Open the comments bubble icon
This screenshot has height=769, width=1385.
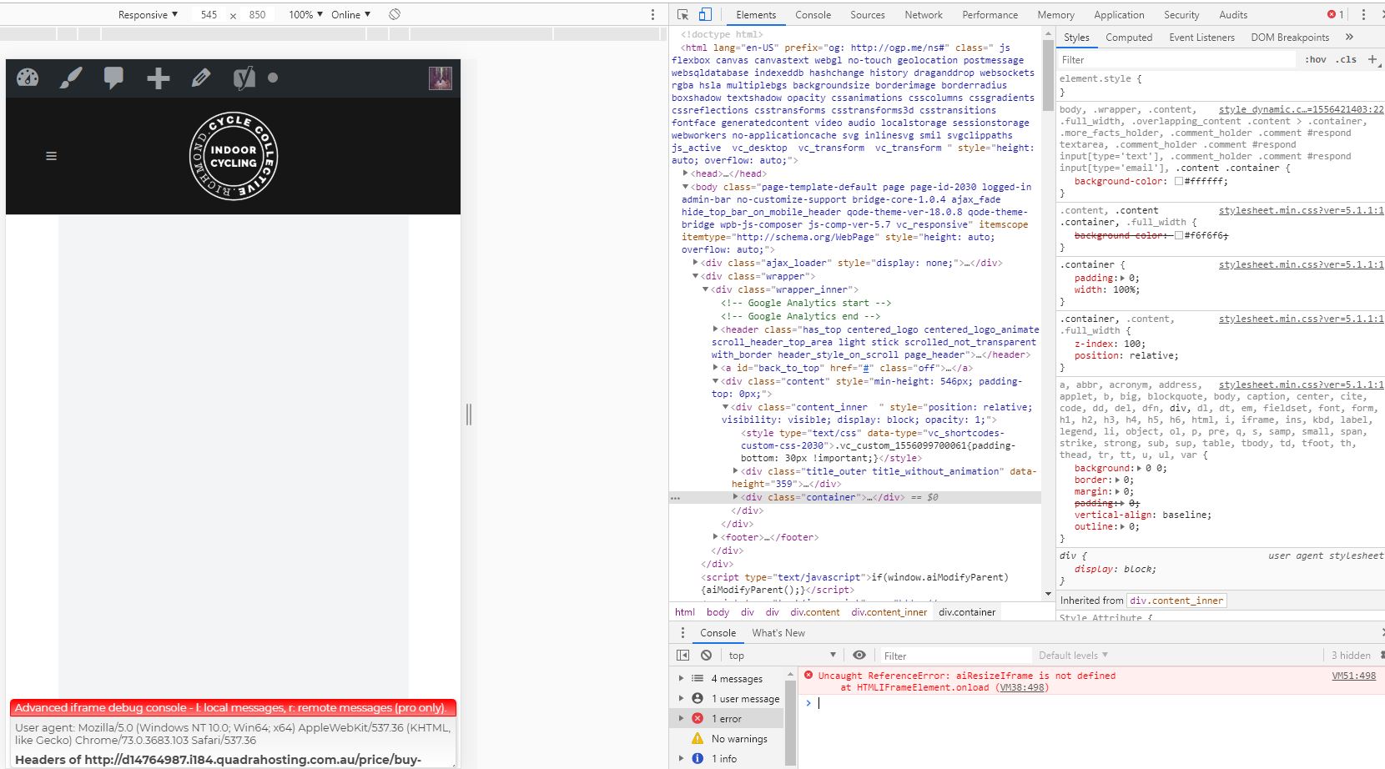[113, 78]
